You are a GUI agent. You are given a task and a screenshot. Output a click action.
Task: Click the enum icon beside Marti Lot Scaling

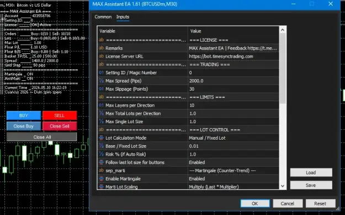pos(101,186)
